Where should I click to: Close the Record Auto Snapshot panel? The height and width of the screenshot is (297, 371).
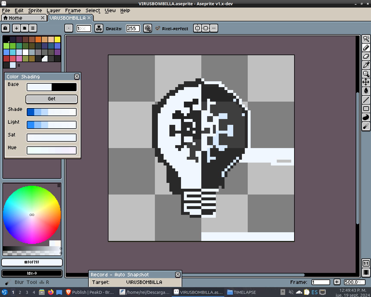(178, 274)
